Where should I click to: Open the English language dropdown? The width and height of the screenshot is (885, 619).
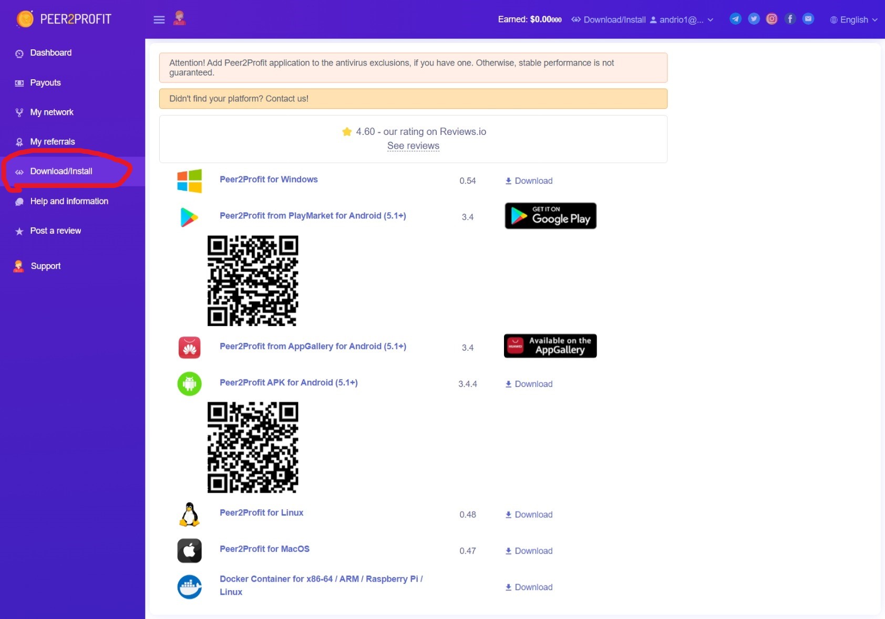(x=854, y=20)
